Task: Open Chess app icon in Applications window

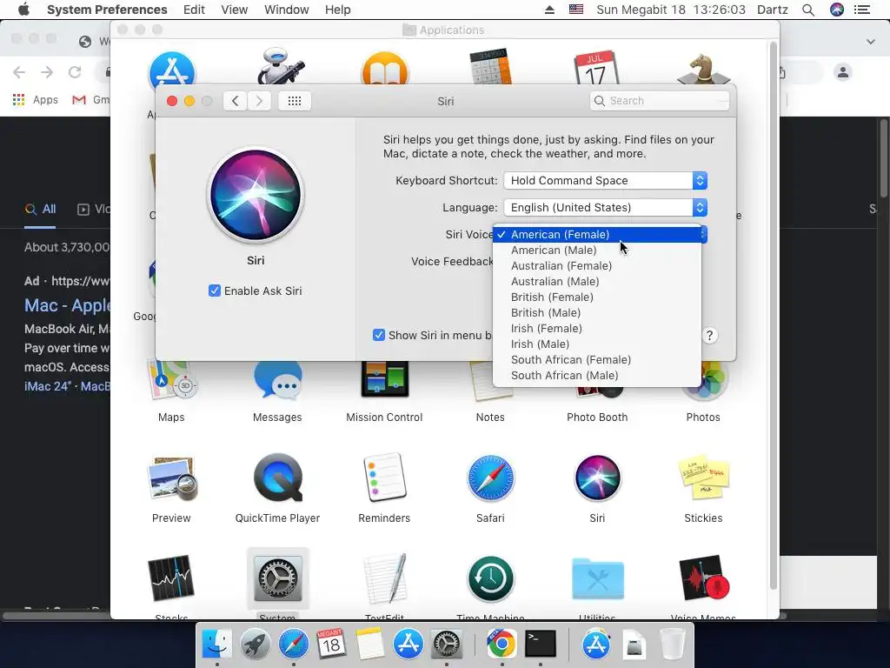Action: (703, 68)
